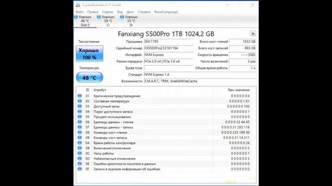Select the Время работы контроллера row

(164, 143)
